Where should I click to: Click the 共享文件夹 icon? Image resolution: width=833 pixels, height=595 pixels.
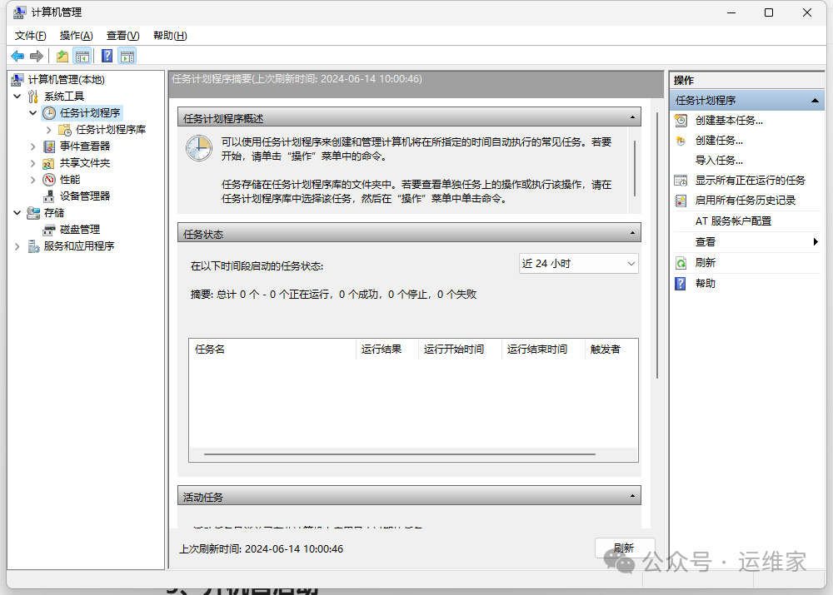coord(49,163)
